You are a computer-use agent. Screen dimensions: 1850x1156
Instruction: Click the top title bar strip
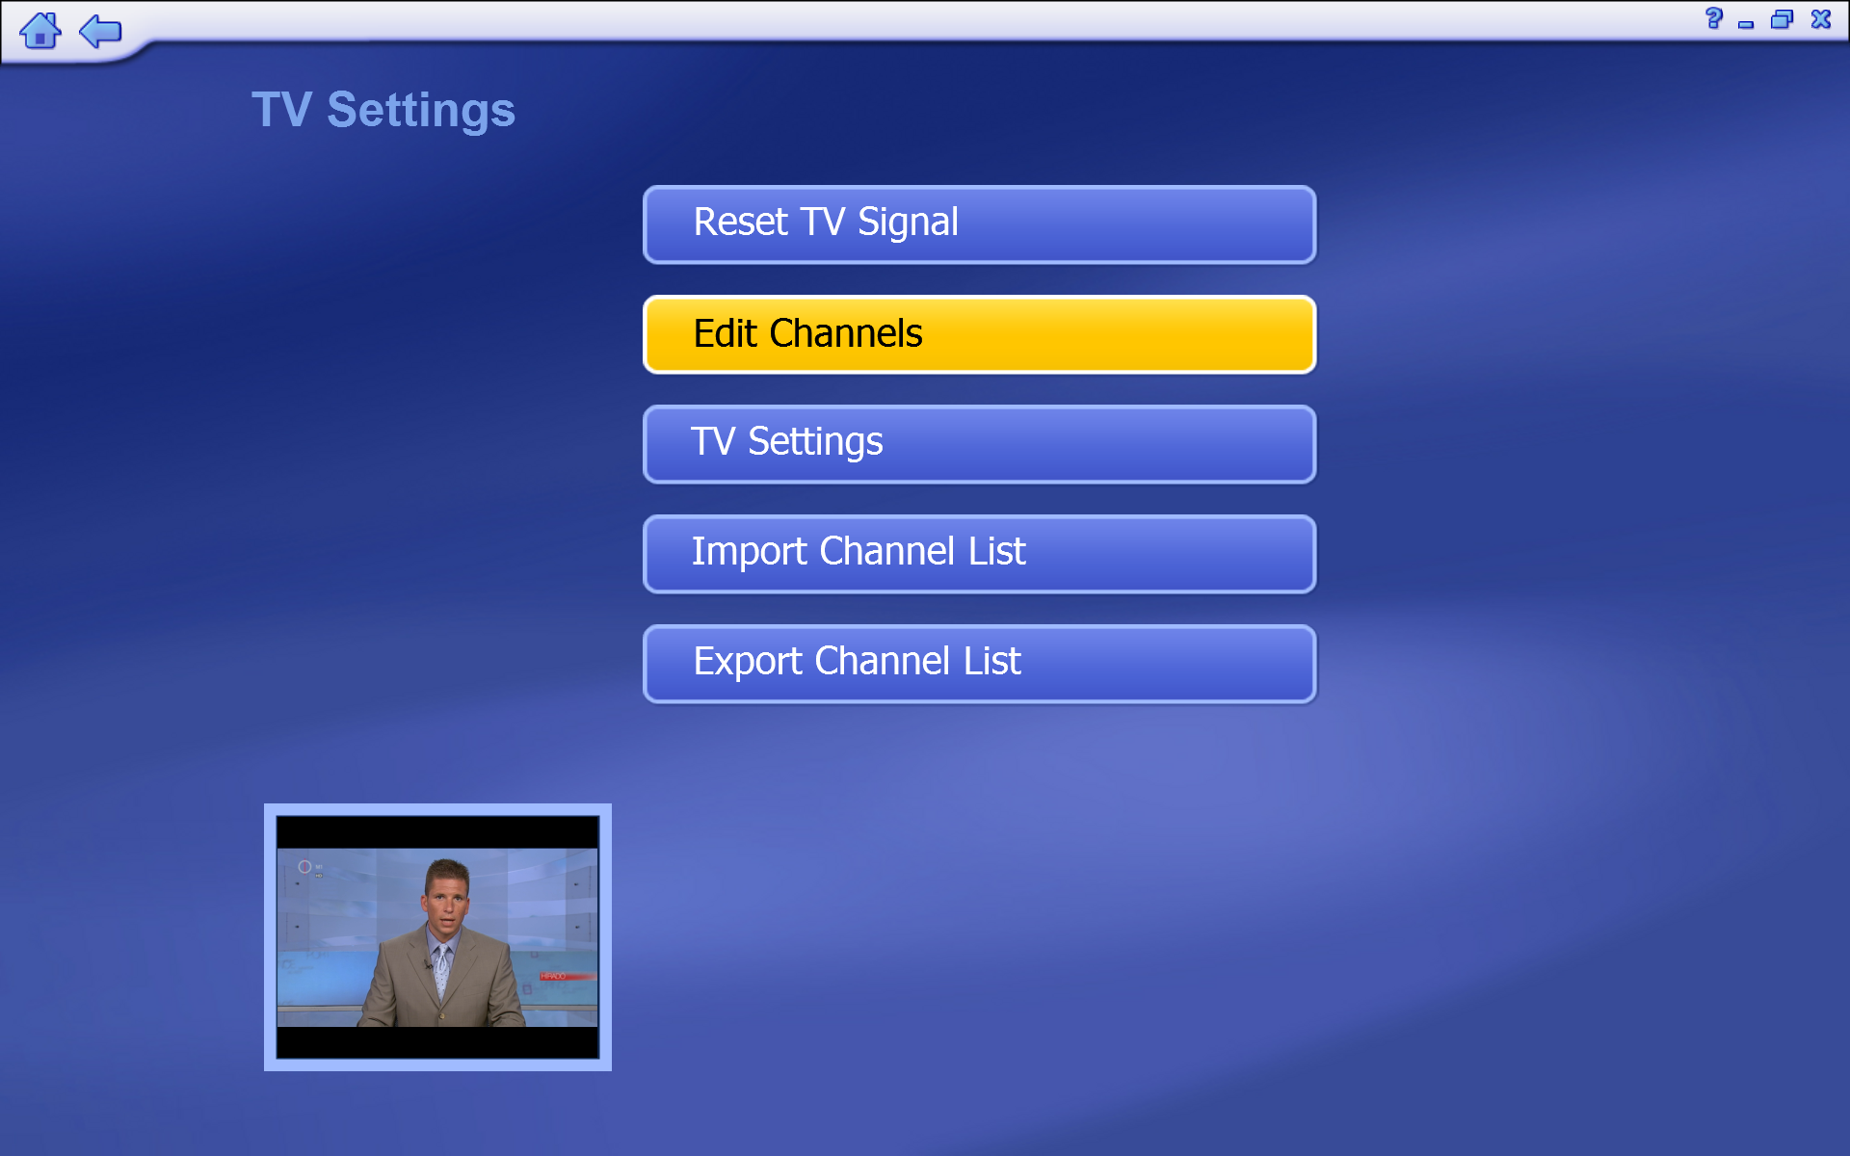pos(925,19)
